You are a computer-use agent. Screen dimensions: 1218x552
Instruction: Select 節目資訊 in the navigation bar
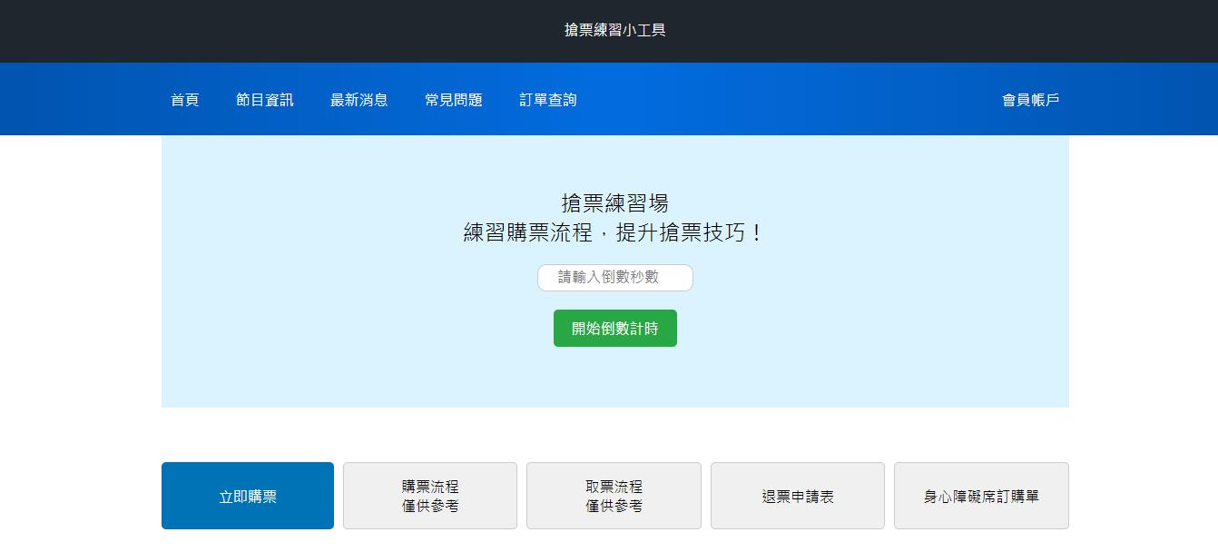click(x=264, y=100)
